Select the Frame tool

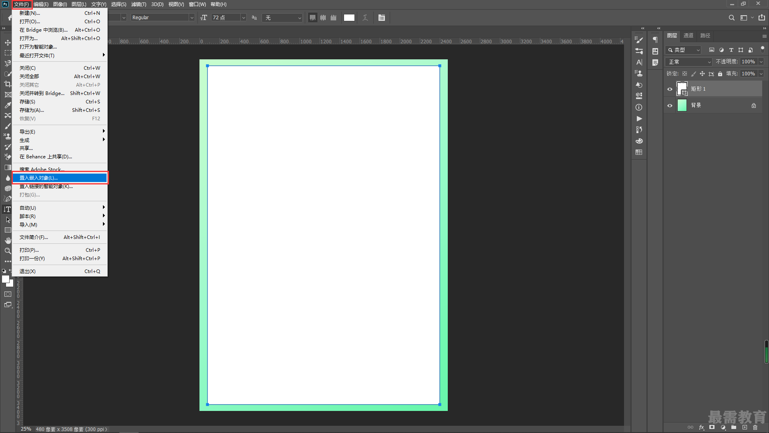tap(8, 95)
